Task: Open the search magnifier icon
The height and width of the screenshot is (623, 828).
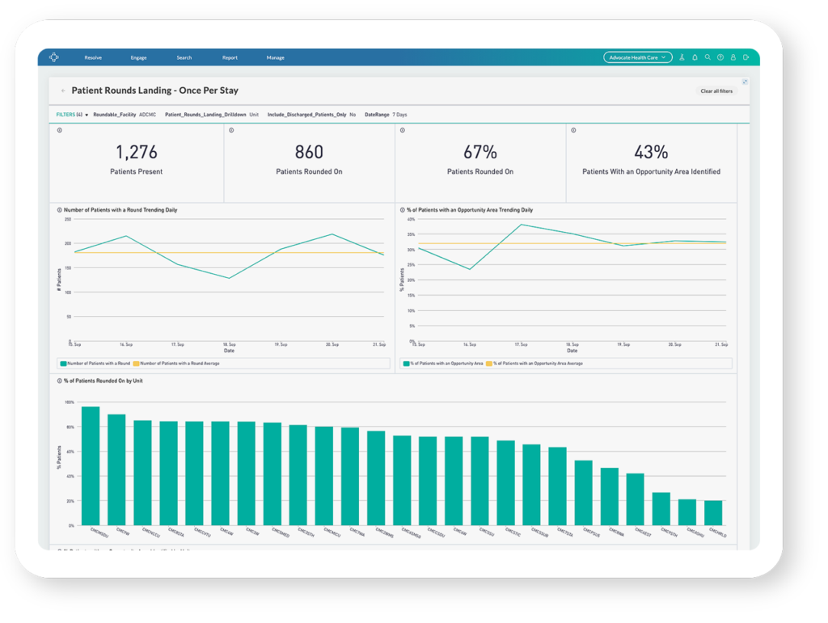Action: tap(708, 57)
